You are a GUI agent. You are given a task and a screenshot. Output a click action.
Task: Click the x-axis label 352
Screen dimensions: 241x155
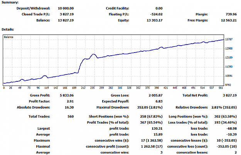point(138,88)
